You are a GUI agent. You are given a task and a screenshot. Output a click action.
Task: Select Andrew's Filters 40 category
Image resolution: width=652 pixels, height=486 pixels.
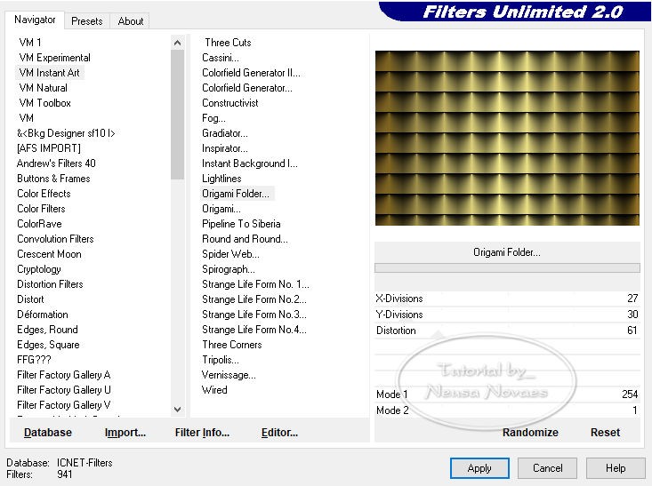[x=56, y=163]
